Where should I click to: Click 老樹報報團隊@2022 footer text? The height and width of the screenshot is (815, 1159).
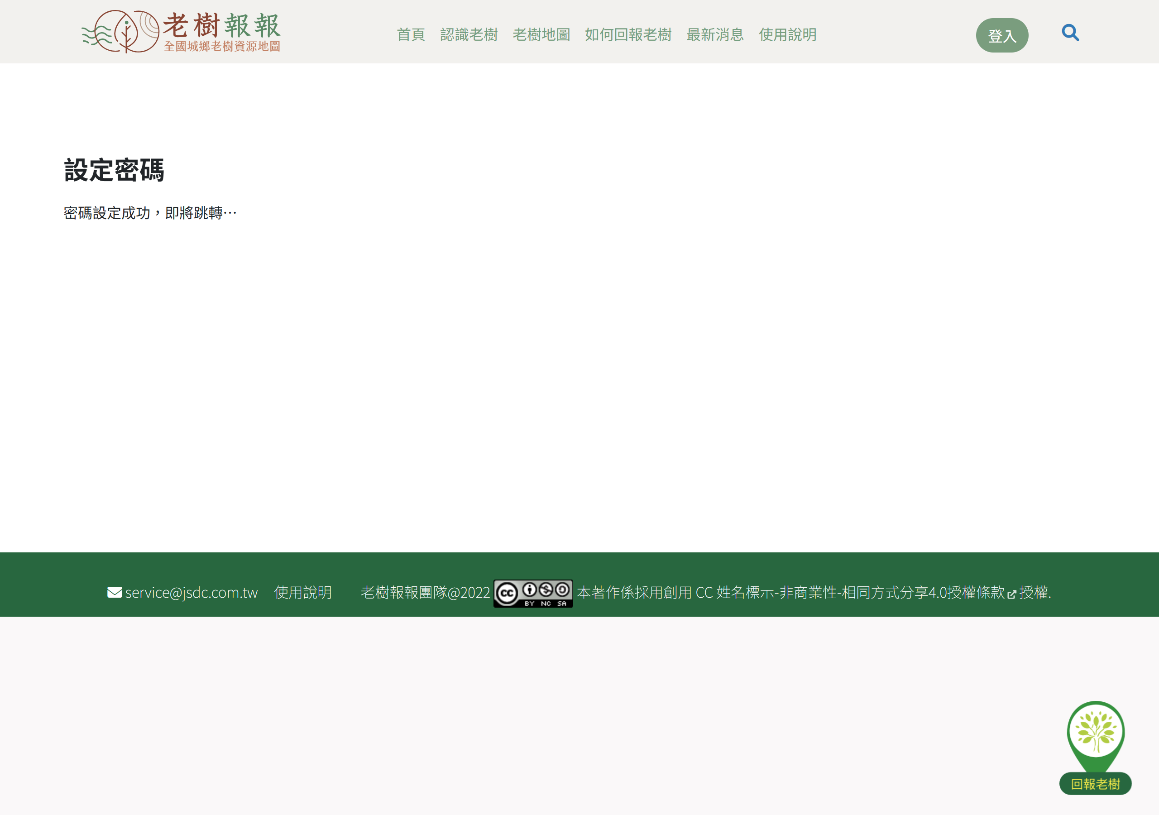point(426,592)
